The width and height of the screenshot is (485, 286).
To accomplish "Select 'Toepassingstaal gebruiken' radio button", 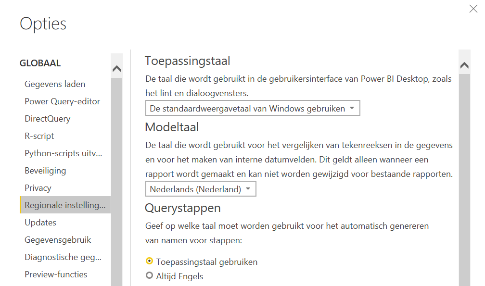I will coord(149,261).
